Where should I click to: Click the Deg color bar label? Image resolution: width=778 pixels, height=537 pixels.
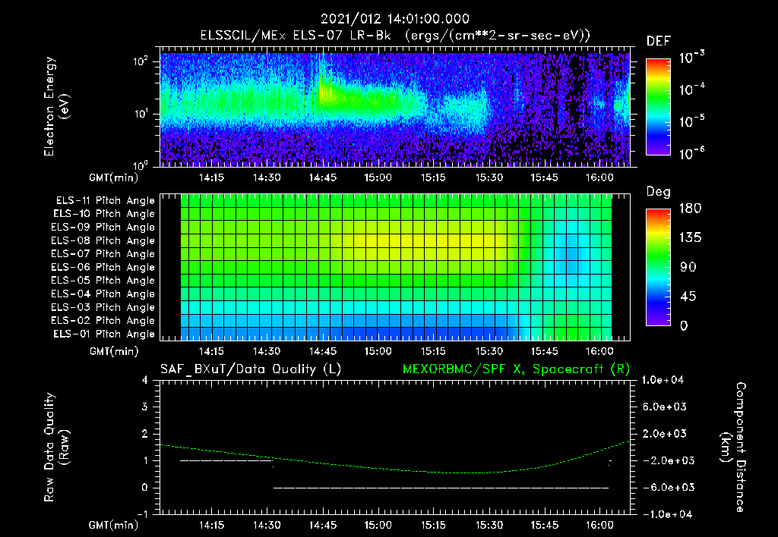click(658, 192)
